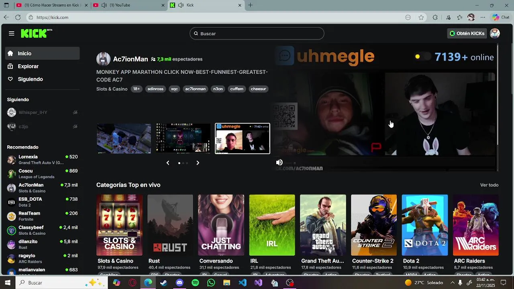
Task: Open the hamburger sidebar menu
Action: (11, 33)
